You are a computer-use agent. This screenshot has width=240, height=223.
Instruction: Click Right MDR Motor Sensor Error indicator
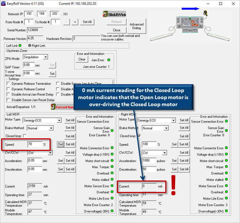tap(227, 186)
